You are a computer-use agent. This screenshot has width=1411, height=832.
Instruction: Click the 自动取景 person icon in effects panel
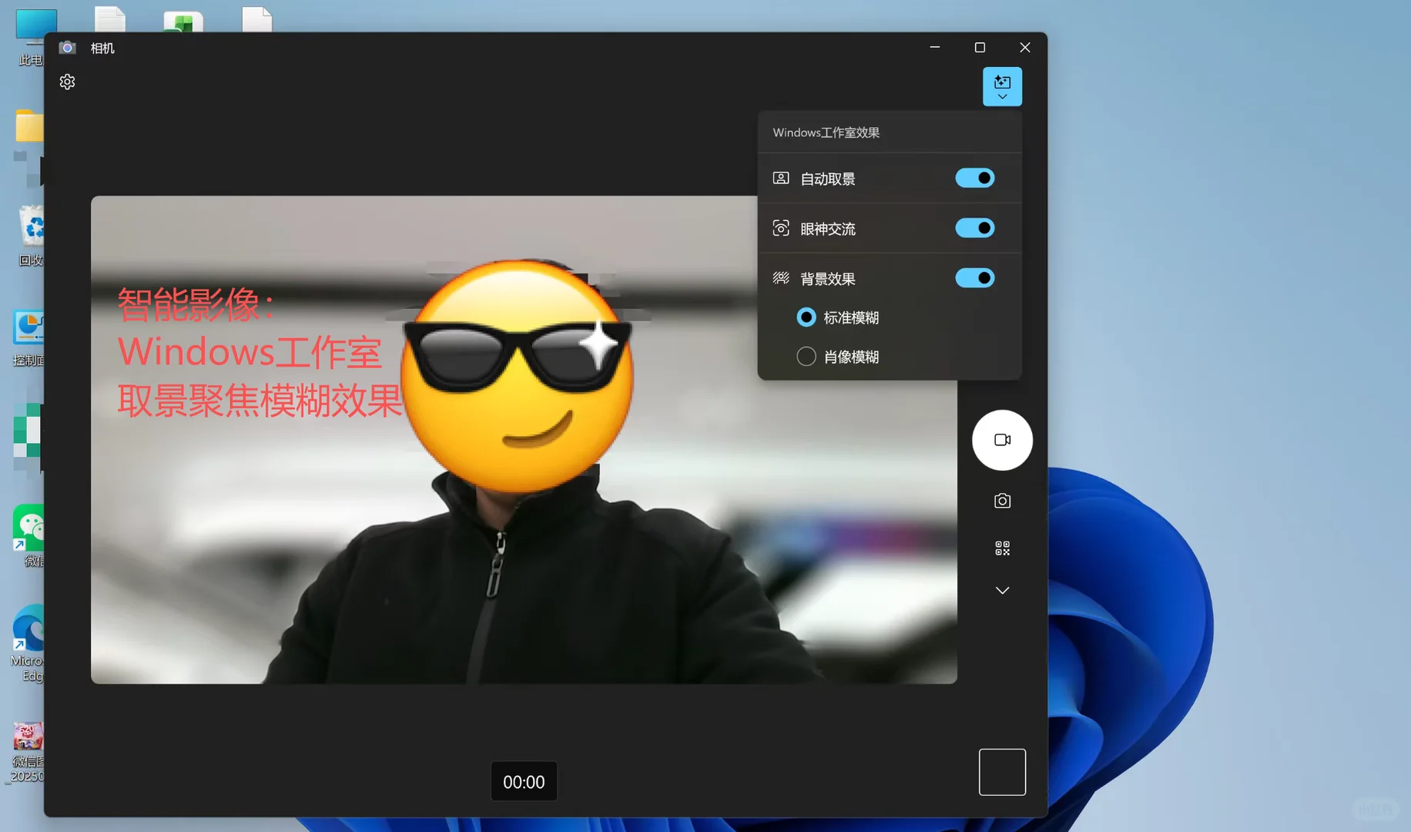point(780,178)
